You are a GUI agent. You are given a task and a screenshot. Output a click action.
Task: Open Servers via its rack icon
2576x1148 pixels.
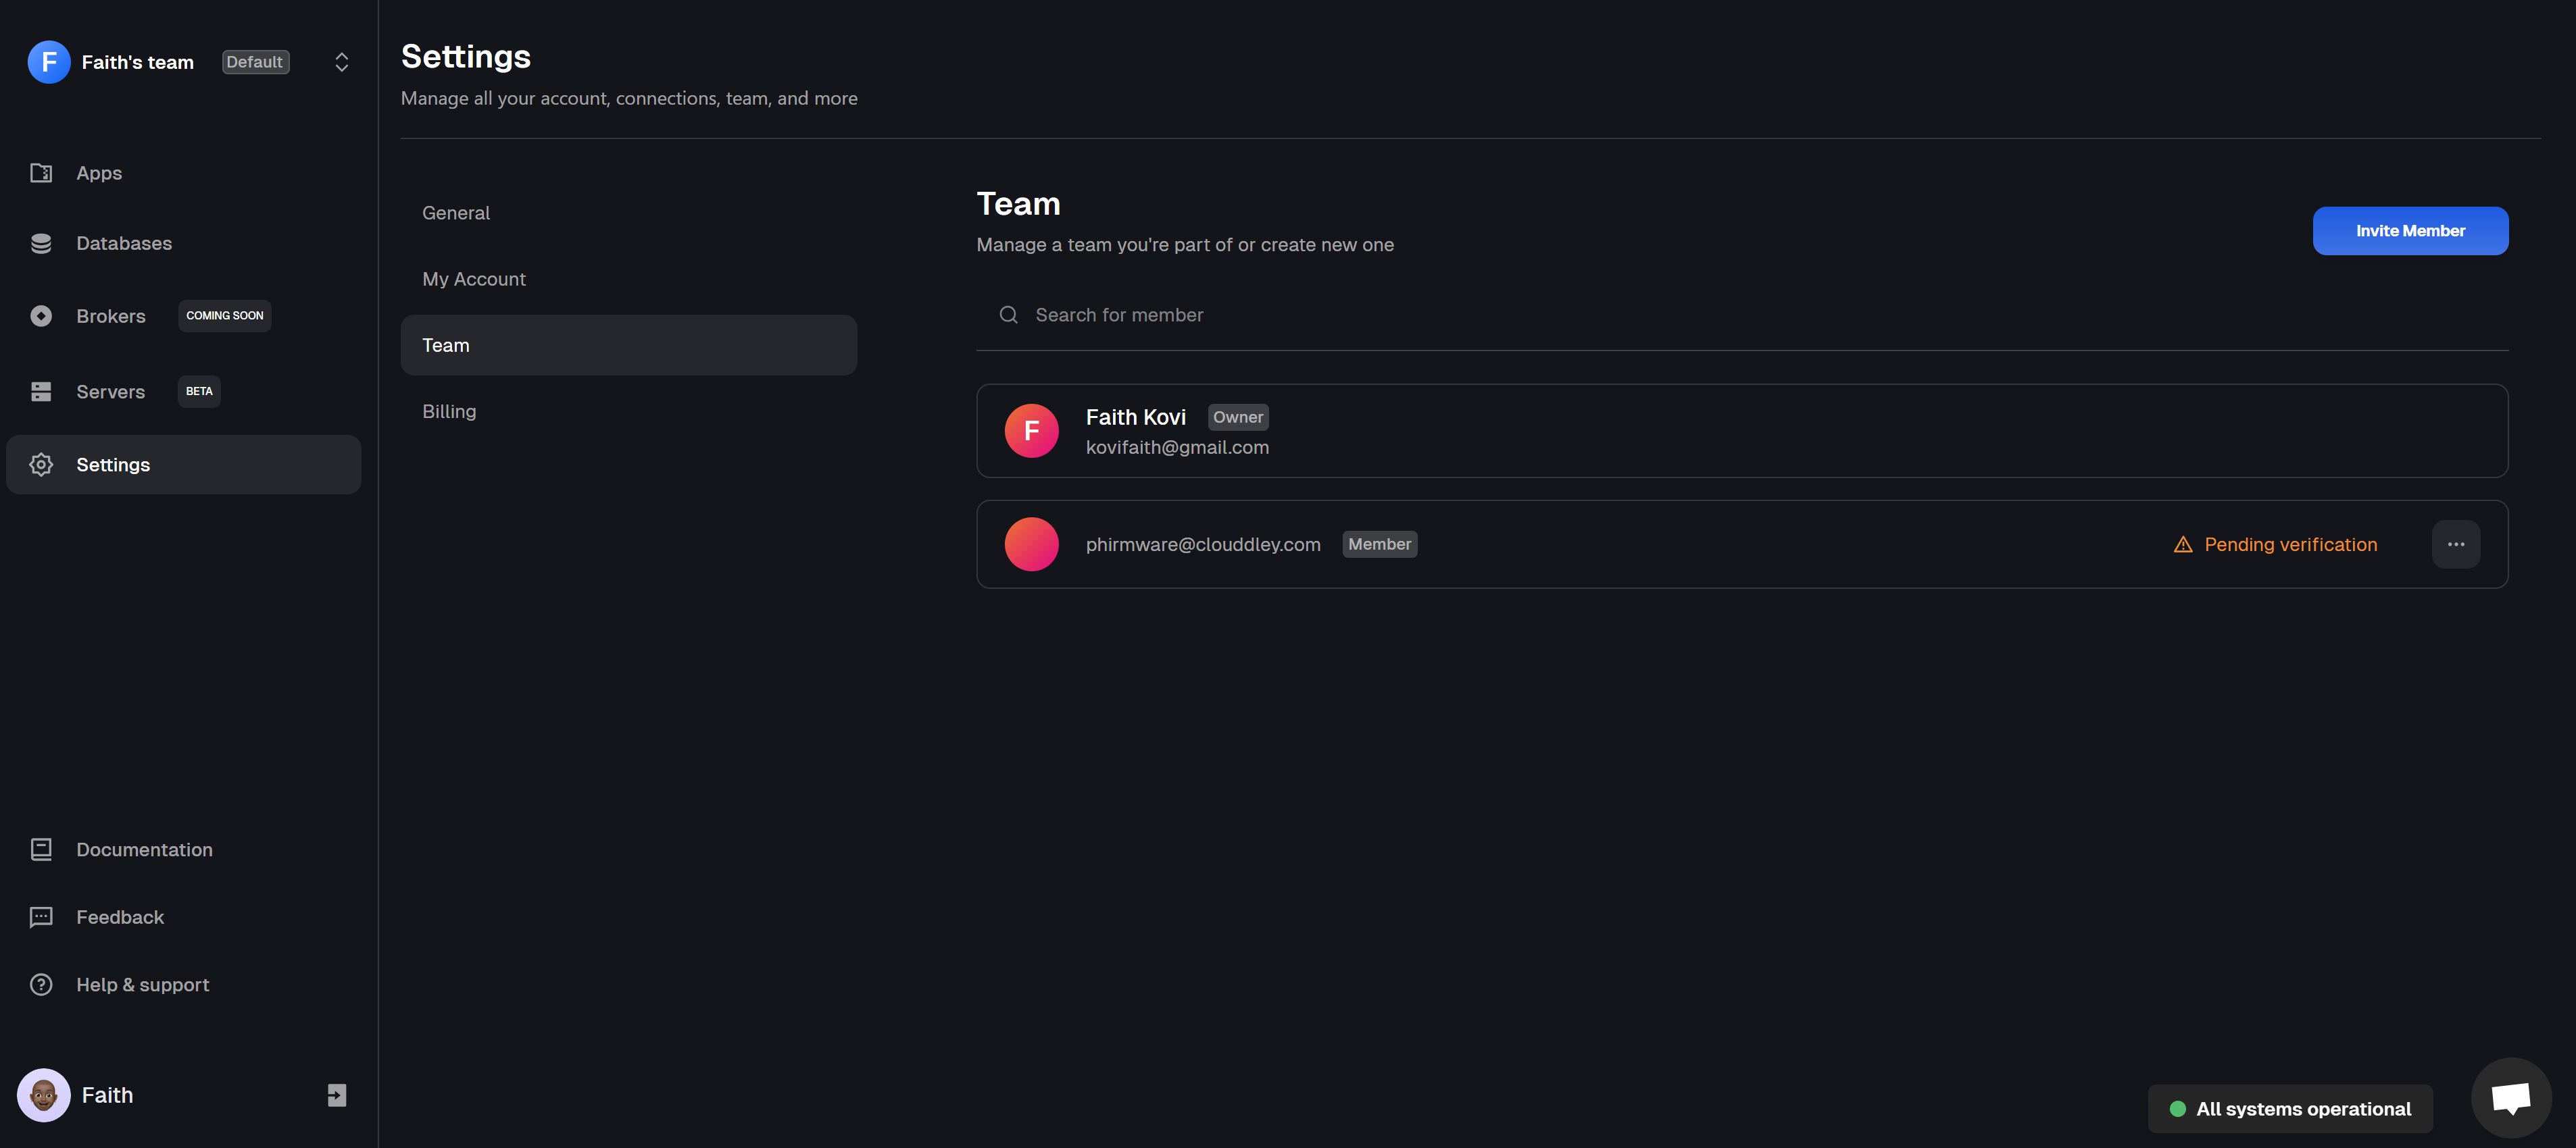click(41, 392)
